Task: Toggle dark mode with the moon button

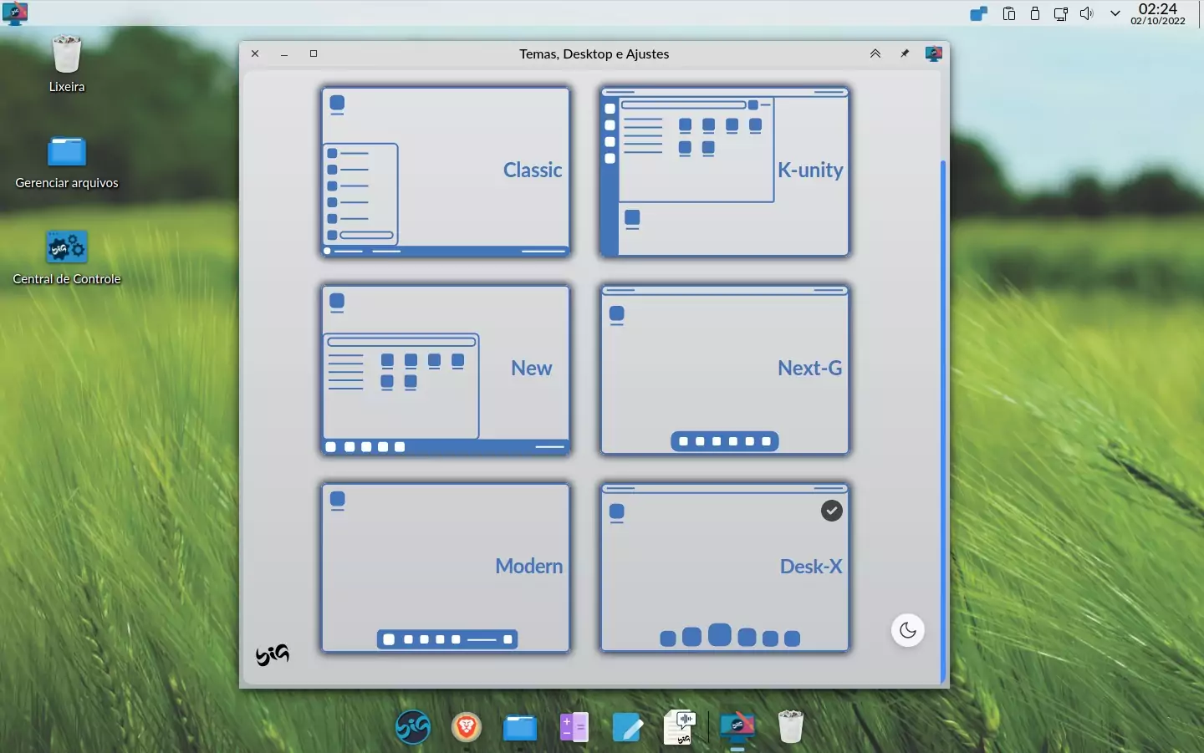Action: pos(908,630)
